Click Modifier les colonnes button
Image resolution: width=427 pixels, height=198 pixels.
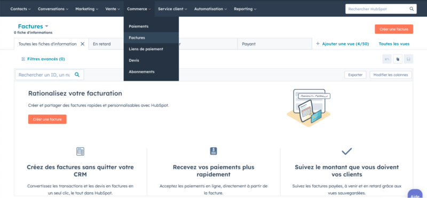[x=391, y=75]
